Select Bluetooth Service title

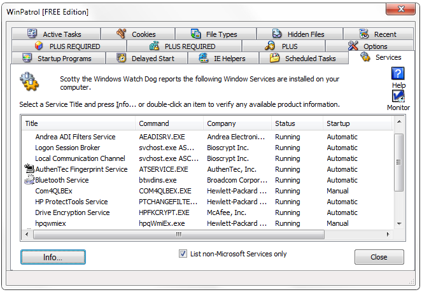(x=62, y=180)
